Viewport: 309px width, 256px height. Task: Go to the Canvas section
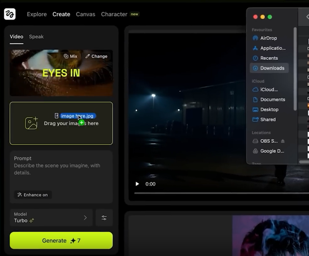[x=86, y=14]
